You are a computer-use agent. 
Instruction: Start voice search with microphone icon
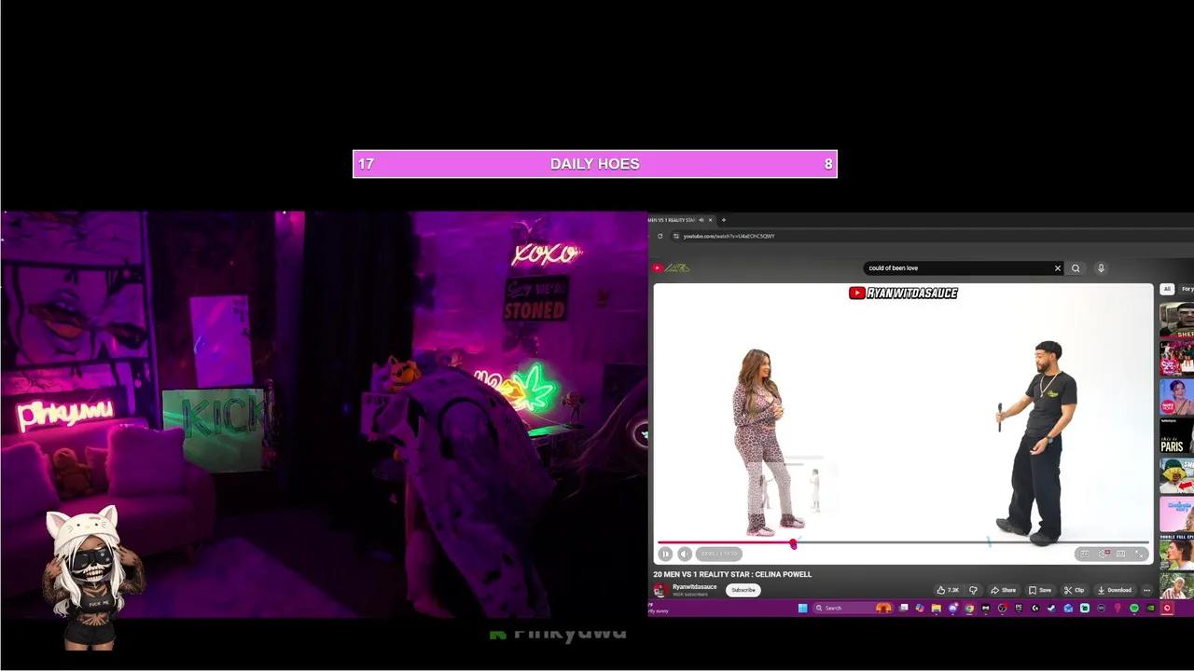[x=1101, y=267]
